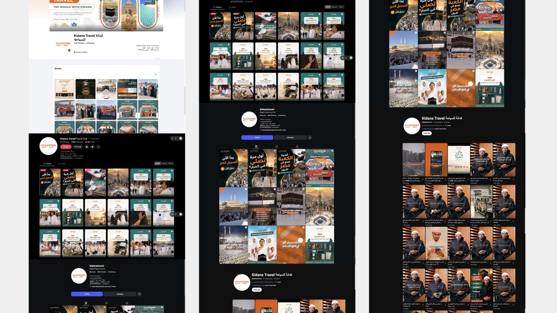Select Latest sort option right of TikTok Videos tab beneath red Follow
This screenshot has width=557, height=313.
coord(157,163)
